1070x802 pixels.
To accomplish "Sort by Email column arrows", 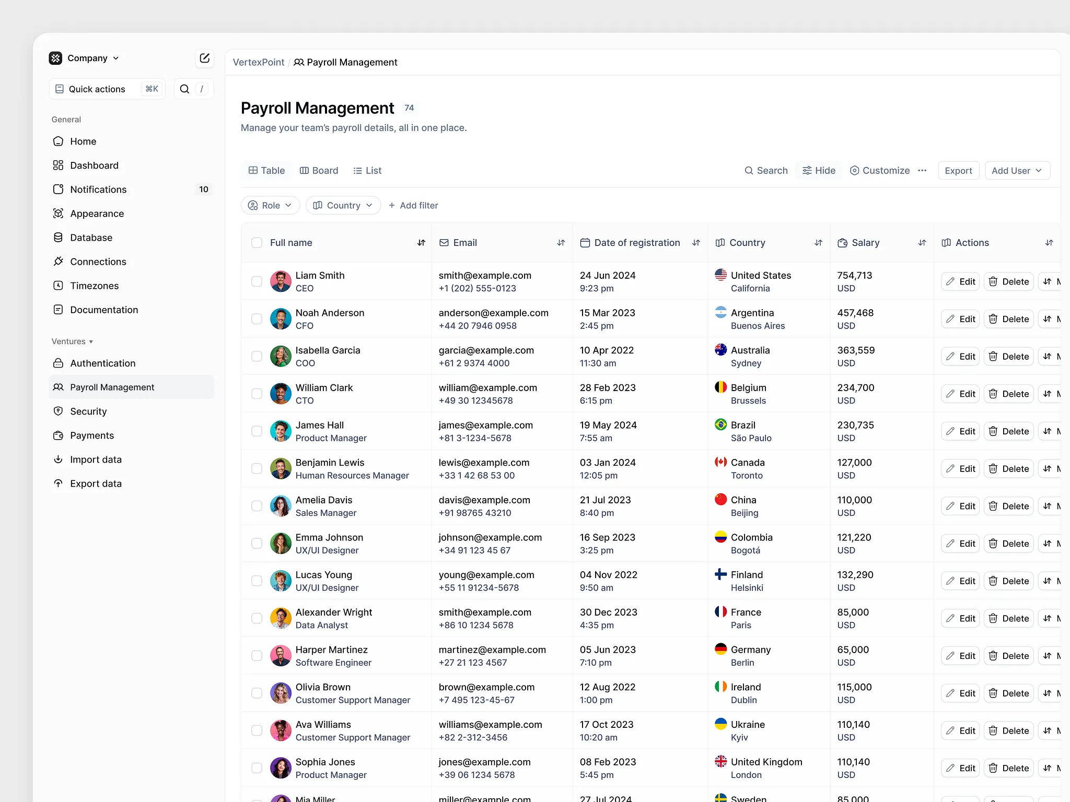I will (x=561, y=243).
